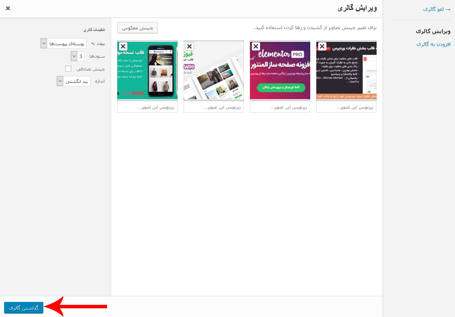Close the edit gallery dialog
Image resolution: width=455 pixels, height=317 pixels.
tap(8, 8)
